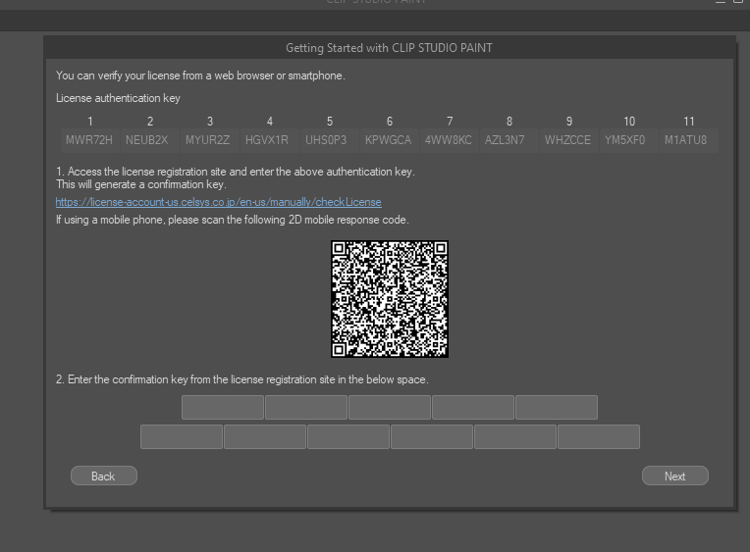Focus the second confirmation key box, top row
750x552 pixels.
tap(306, 407)
